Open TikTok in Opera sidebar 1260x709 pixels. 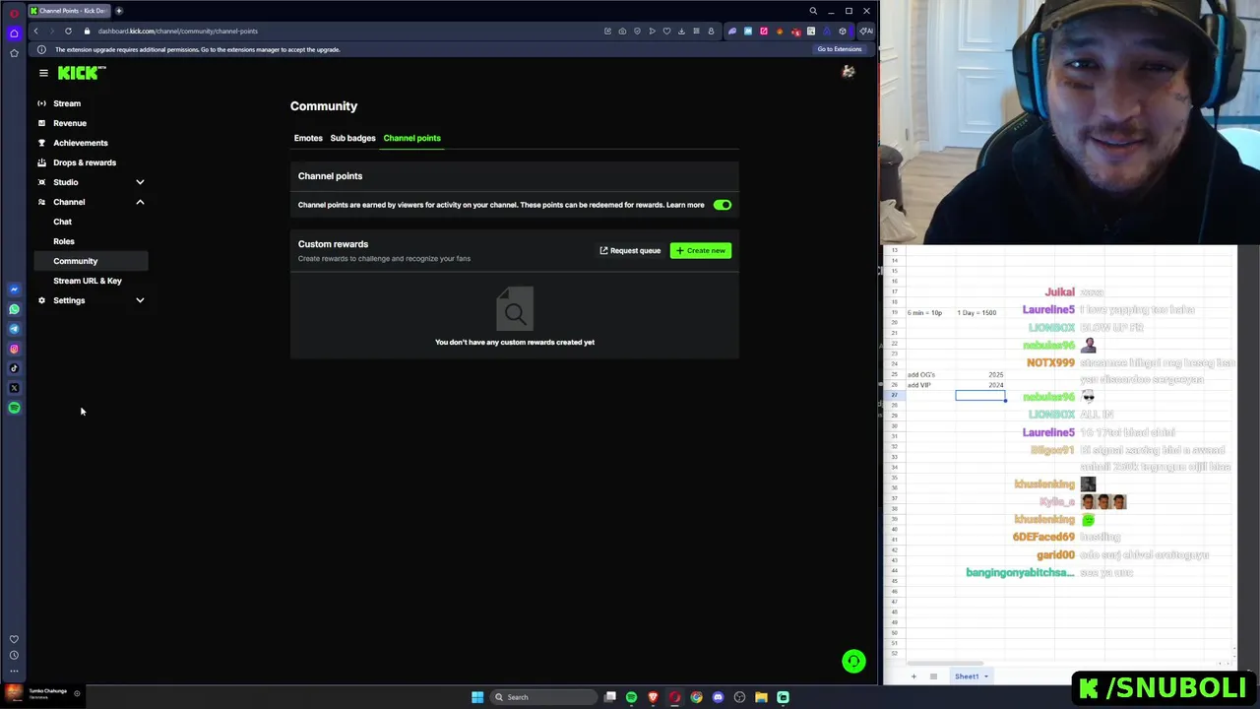(14, 368)
